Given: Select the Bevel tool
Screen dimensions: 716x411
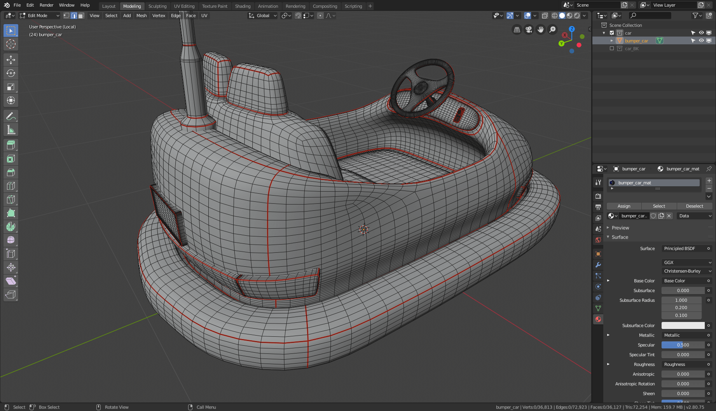Looking at the screenshot, I should click(x=11, y=172).
